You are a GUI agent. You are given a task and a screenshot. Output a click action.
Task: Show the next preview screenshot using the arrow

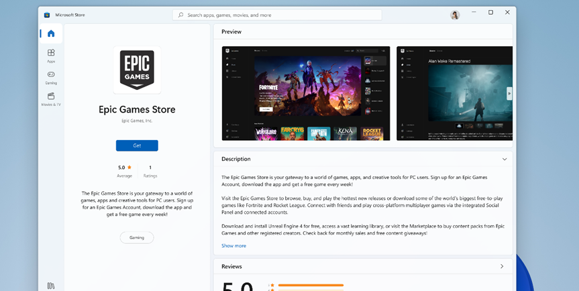coord(509,94)
